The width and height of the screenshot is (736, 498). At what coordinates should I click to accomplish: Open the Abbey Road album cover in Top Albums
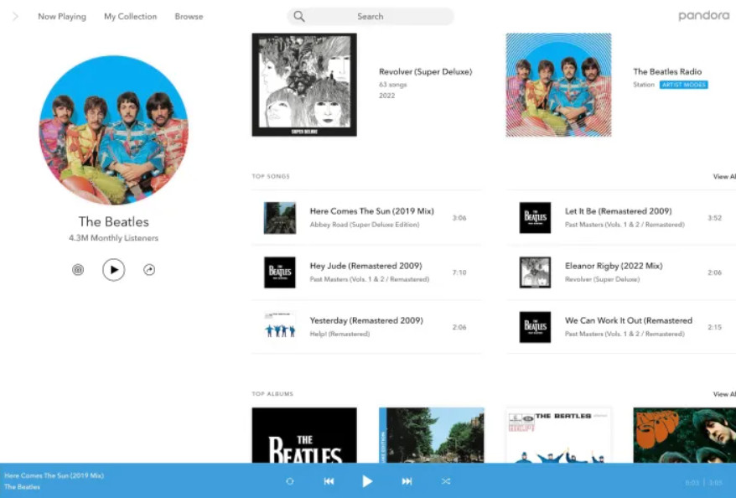pyautogui.click(x=432, y=435)
